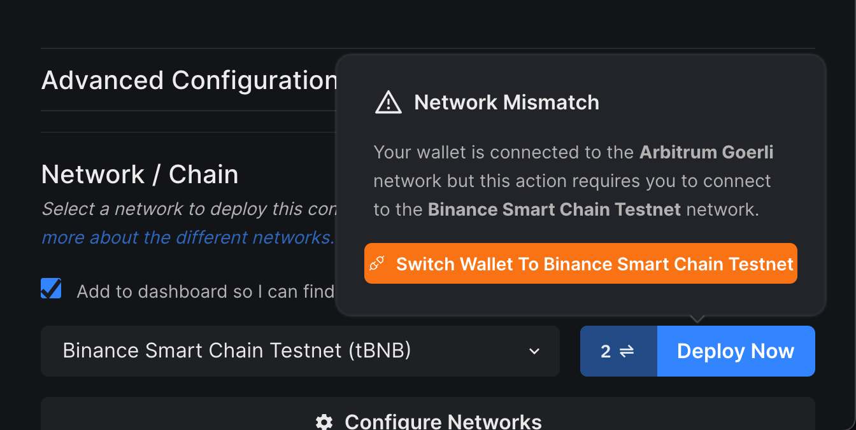Click the wallet connector plug icon on orange button
Viewport: 856px width, 430px height.
[x=378, y=263]
